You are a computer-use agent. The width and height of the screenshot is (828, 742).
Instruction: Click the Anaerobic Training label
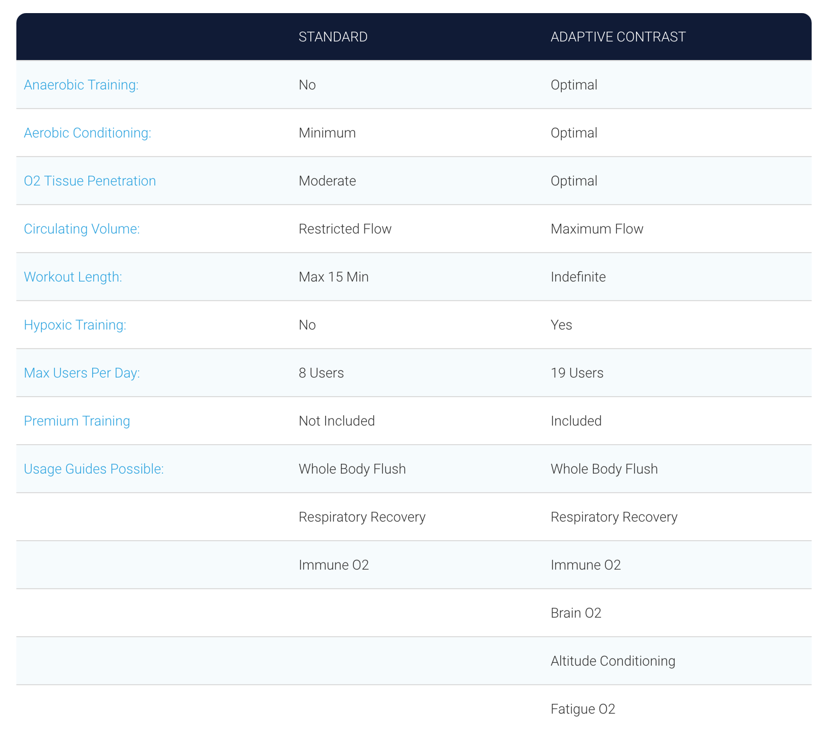pos(81,85)
